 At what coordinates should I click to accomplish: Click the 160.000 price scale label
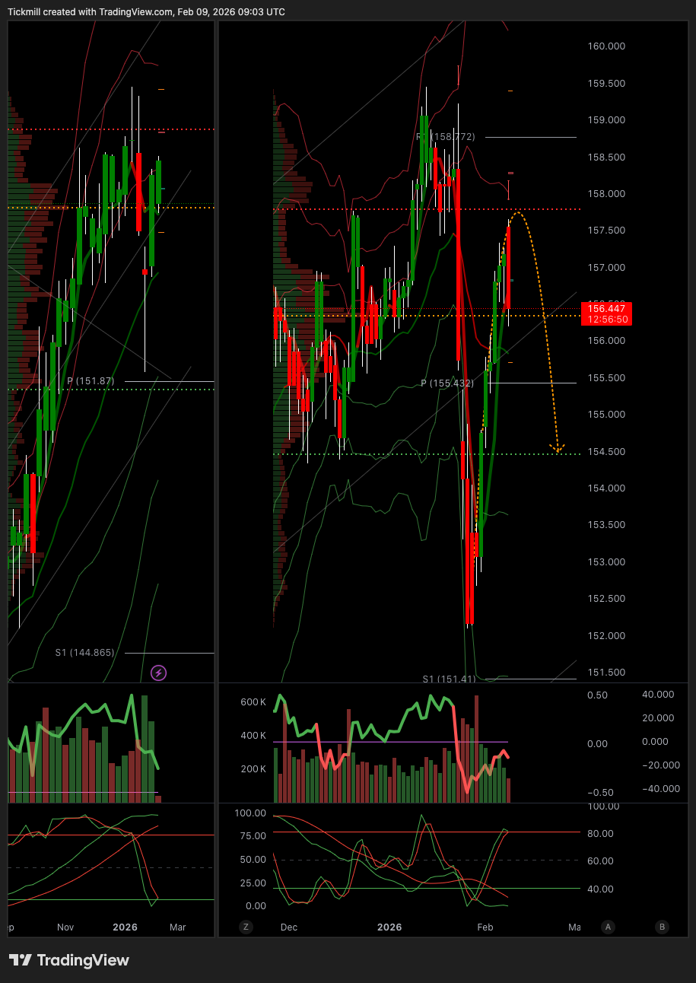[x=606, y=46]
